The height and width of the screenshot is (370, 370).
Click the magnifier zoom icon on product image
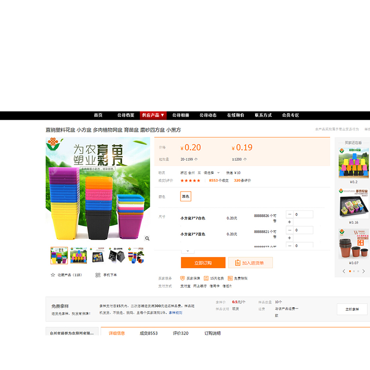coord(147,239)
